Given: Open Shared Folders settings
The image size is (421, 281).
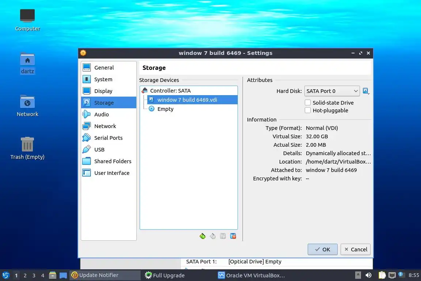Looking at the screenshot, I should click(x=109, y=161).
